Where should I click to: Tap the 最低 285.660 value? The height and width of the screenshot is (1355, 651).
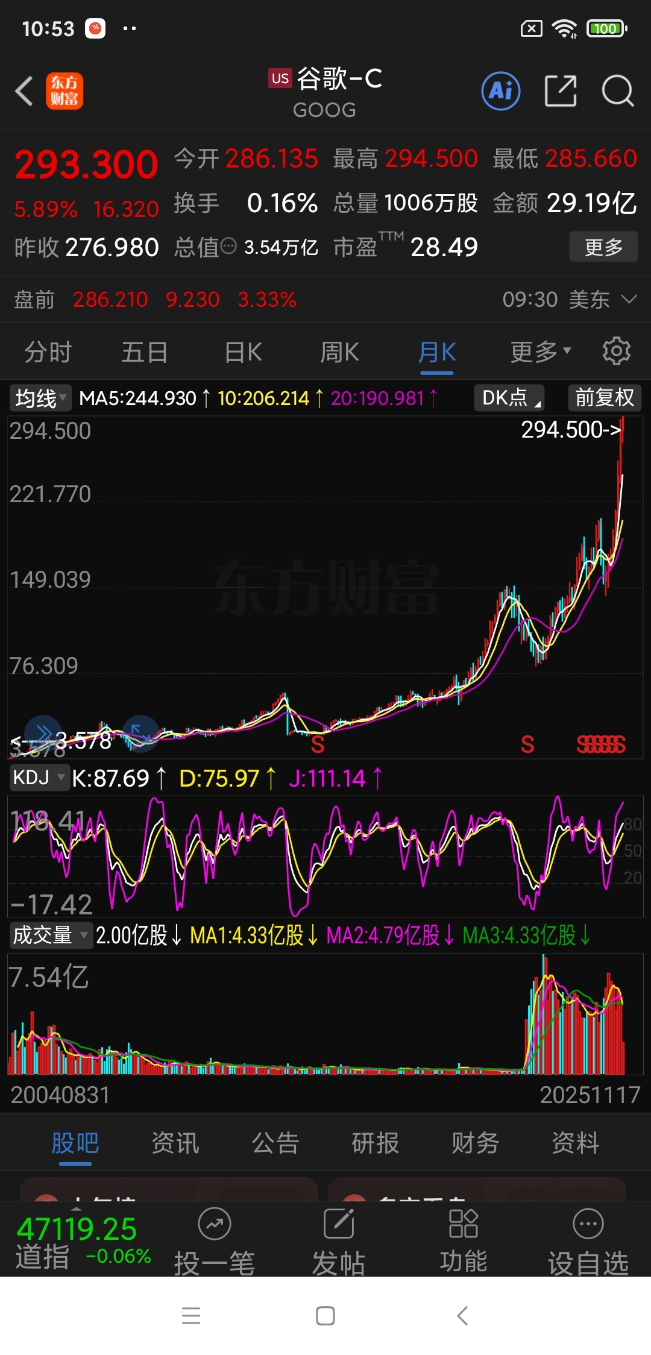(x=591, y=159)
